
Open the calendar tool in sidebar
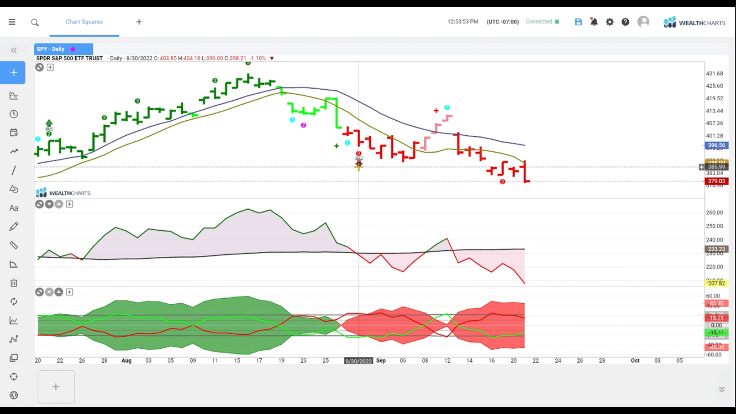point(14,133)
